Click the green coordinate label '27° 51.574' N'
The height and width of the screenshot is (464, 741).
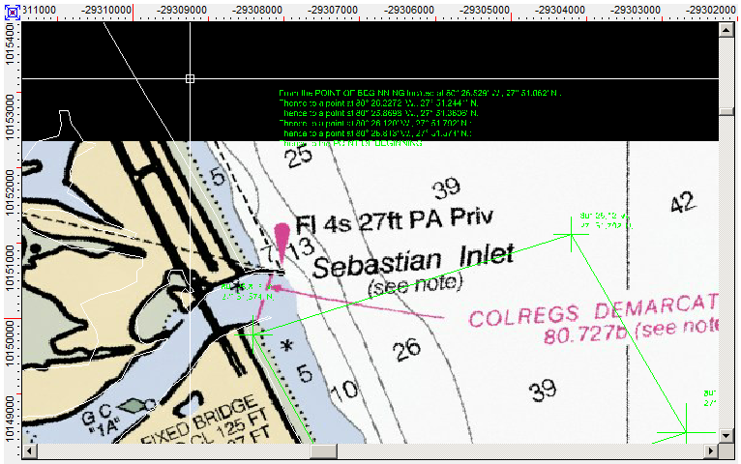tap(248, 297)
